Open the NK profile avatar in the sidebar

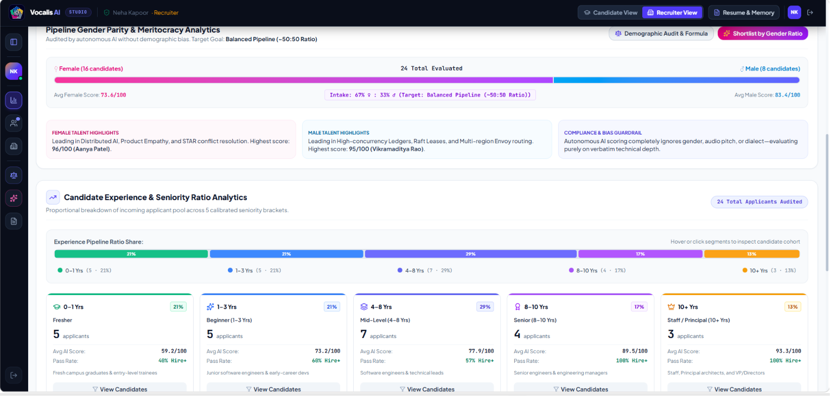(x=14, y=71)
